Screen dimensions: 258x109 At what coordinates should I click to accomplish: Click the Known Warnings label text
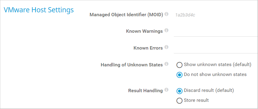point(145,31)
